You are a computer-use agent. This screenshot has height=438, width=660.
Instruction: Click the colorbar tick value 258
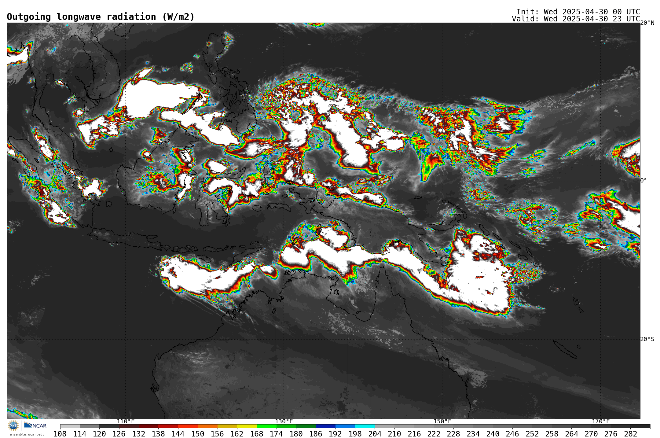552,434
